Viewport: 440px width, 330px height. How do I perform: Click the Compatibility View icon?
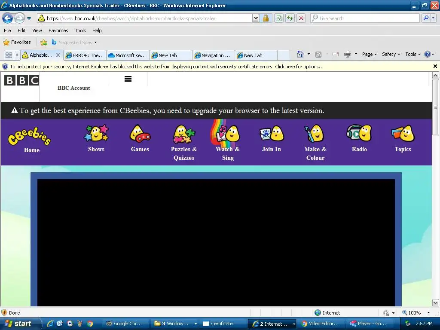[278, 18]
